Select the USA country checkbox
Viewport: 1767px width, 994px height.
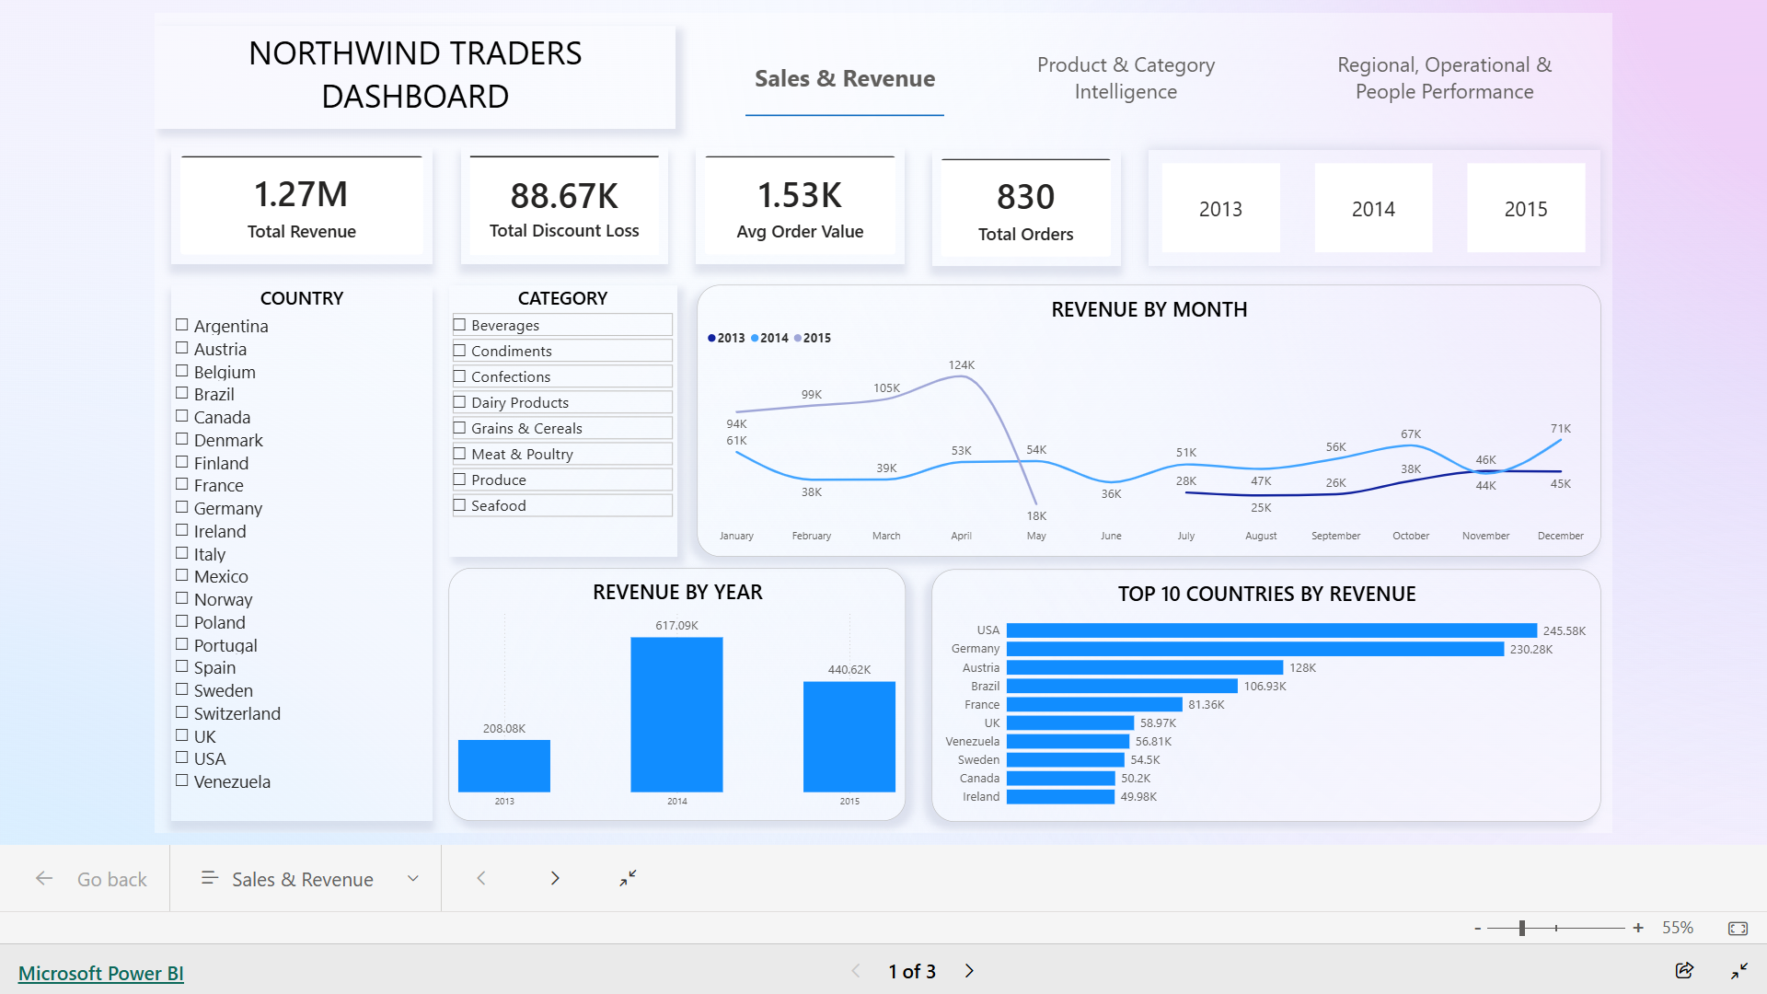pos(182,757)
